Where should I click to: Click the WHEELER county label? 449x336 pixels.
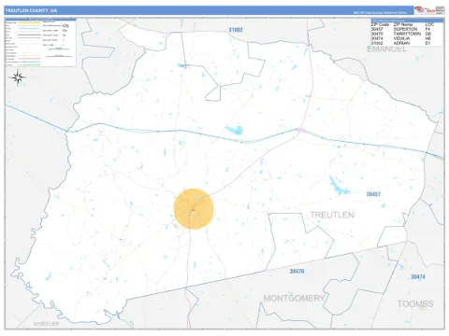pyautogui.click(x=46, y=324)
